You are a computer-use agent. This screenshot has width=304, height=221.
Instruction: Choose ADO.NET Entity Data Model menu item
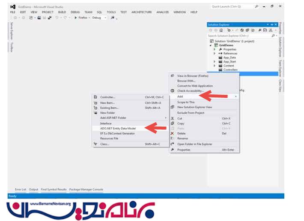click(131, 128)
